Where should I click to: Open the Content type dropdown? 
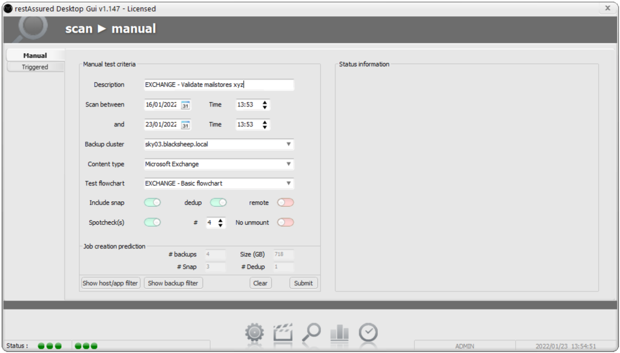point(289,164)
